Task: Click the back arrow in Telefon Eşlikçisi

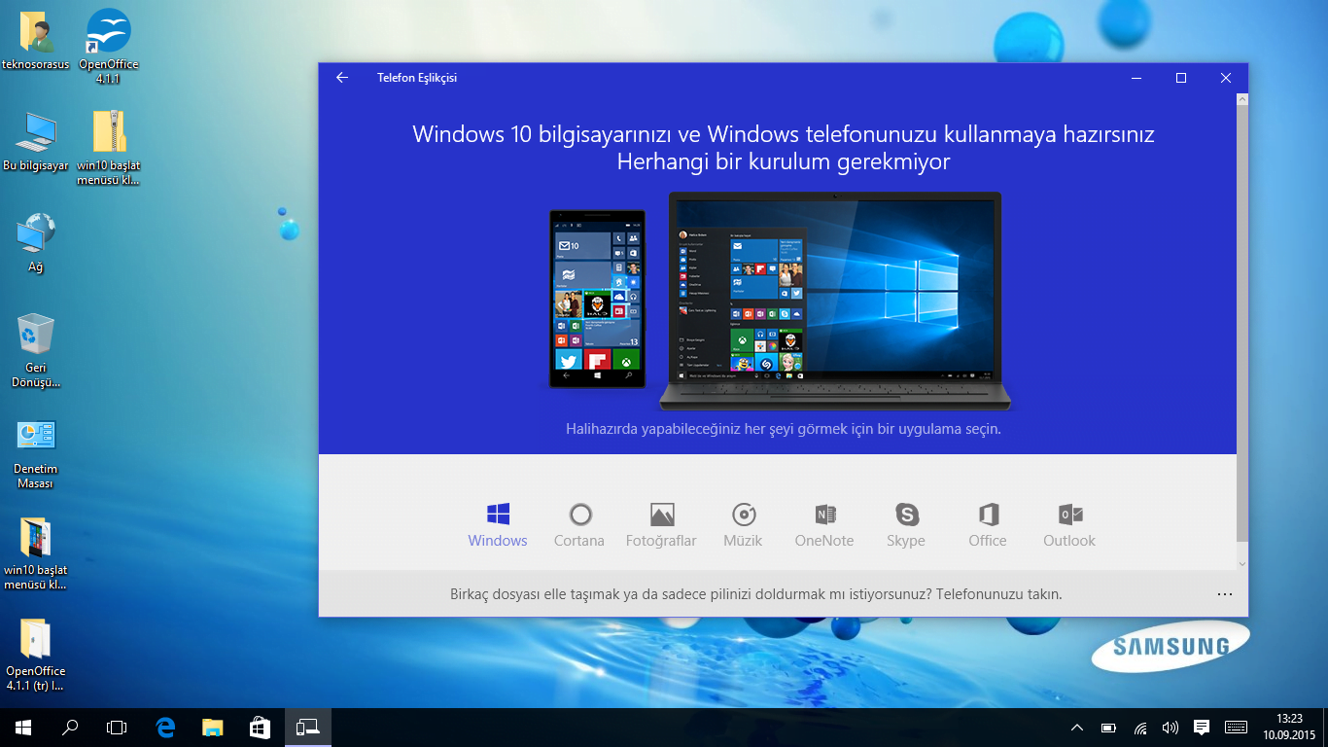Action: pos(341,78)
